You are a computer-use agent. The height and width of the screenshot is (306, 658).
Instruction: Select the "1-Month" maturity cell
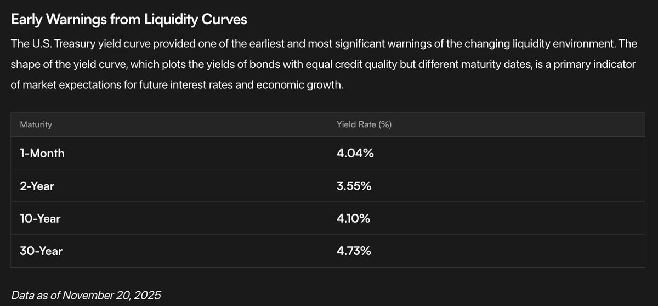42,154
